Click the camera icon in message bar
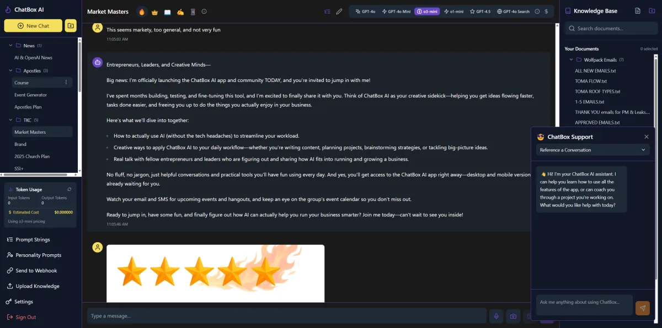Image resolution: width=662 pixels, height=328 pixels. 513,316
